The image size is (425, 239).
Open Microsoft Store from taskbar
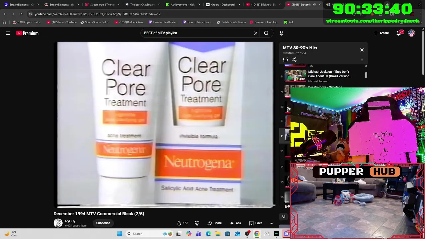coord(228,234)
